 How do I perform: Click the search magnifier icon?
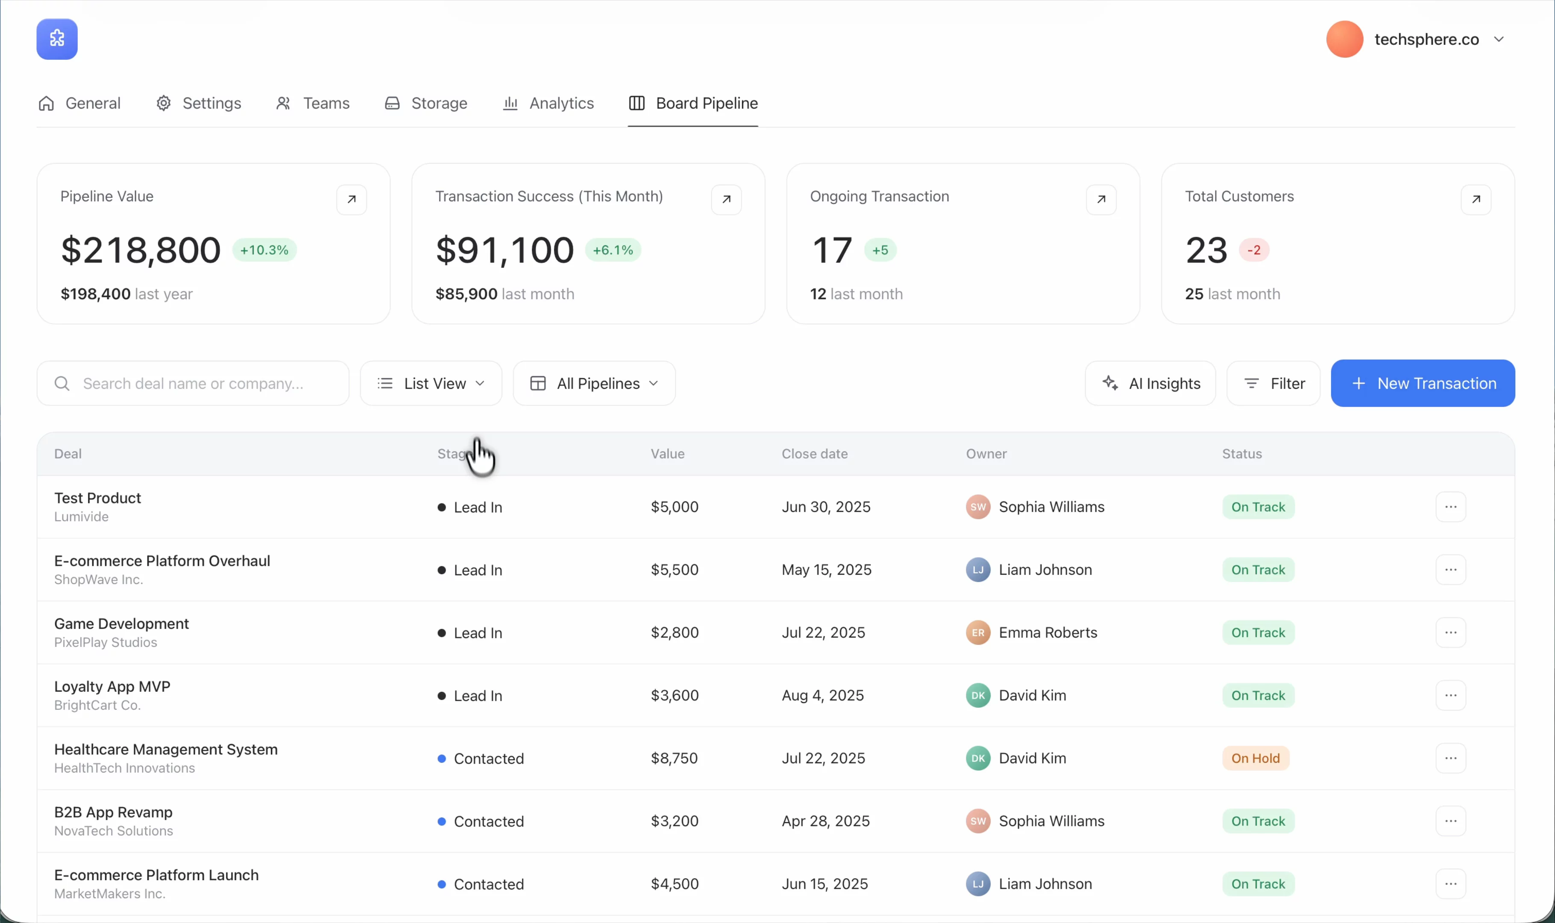62,384
